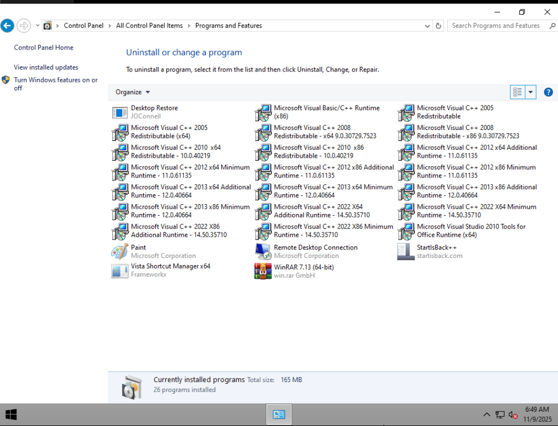The image size is (558, 426).
Task: Open the help question mark button
Action: 548,92
